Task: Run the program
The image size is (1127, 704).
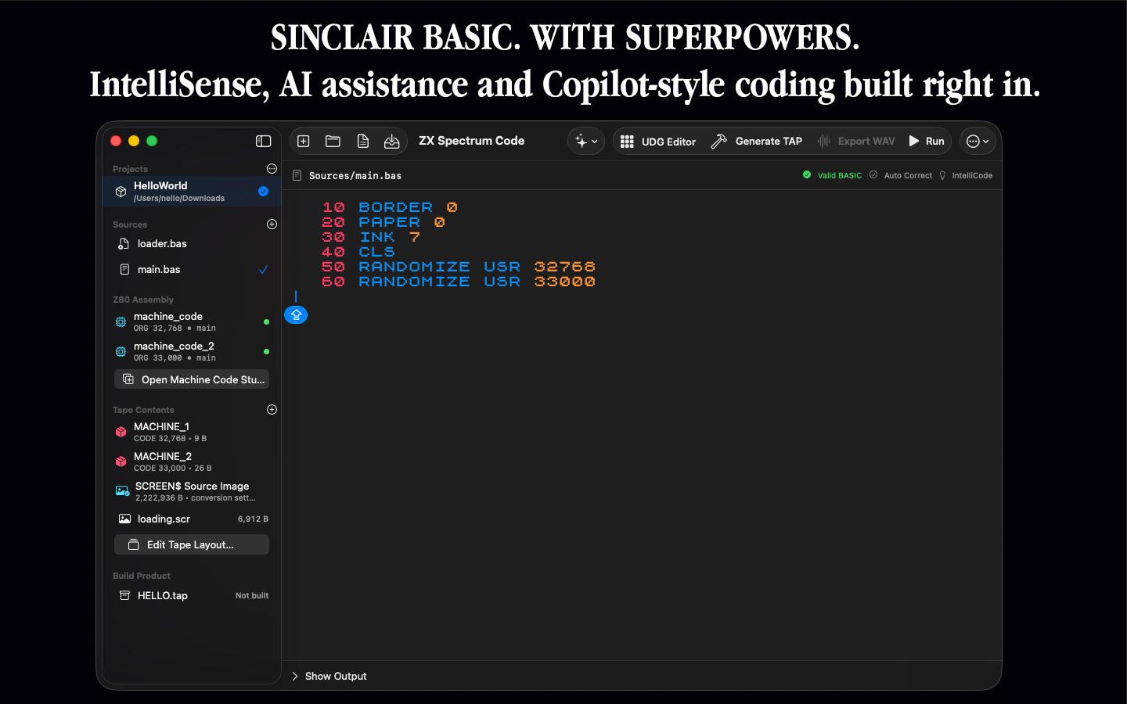Action: pos(927,141)
